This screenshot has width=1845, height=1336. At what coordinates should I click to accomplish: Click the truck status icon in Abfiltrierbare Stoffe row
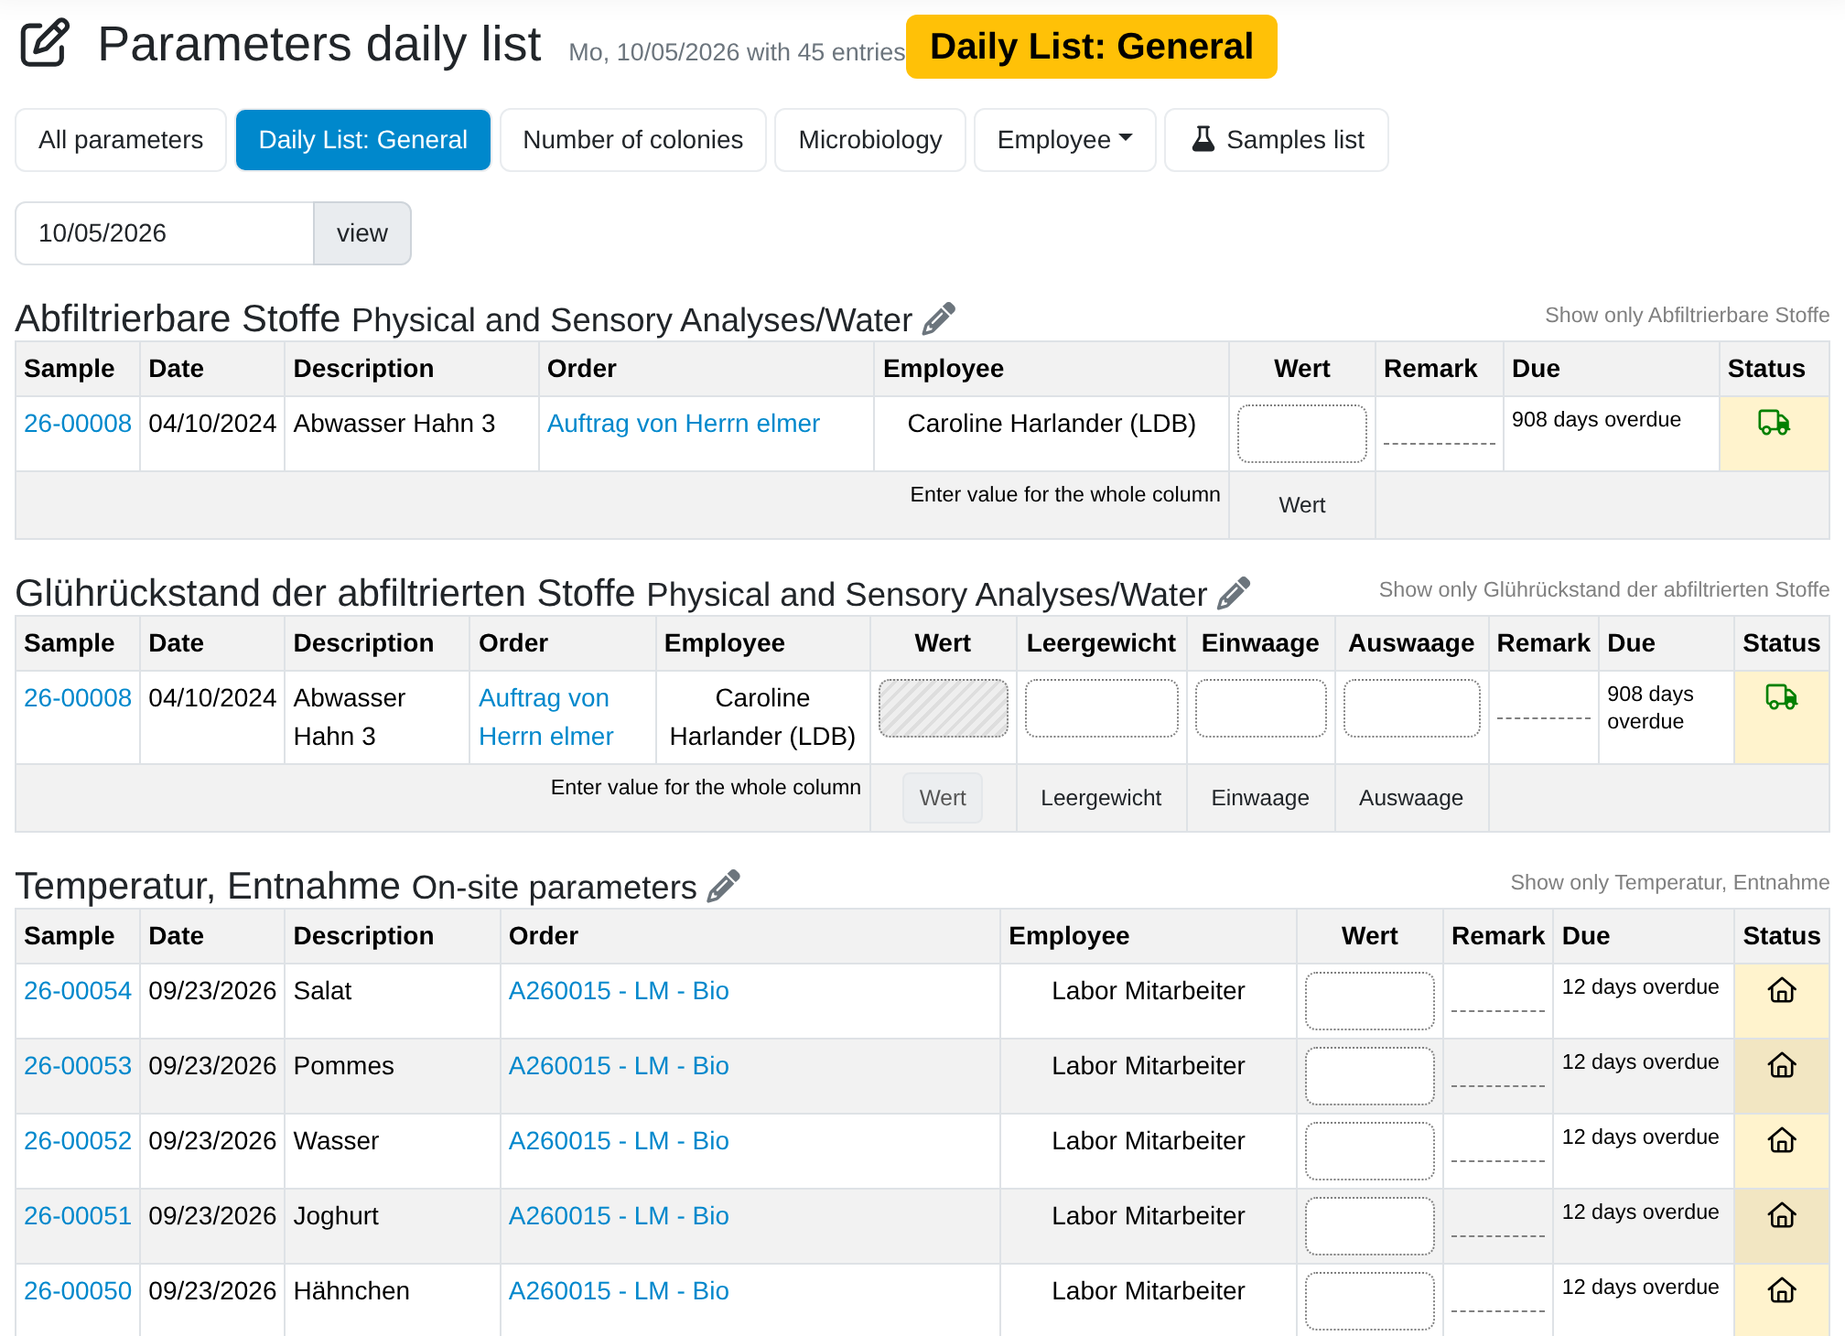click(1774, 422)
